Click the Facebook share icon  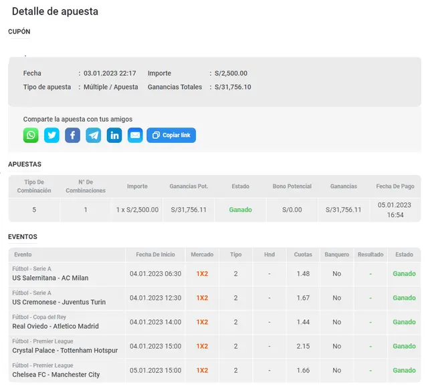coord(72,136)
